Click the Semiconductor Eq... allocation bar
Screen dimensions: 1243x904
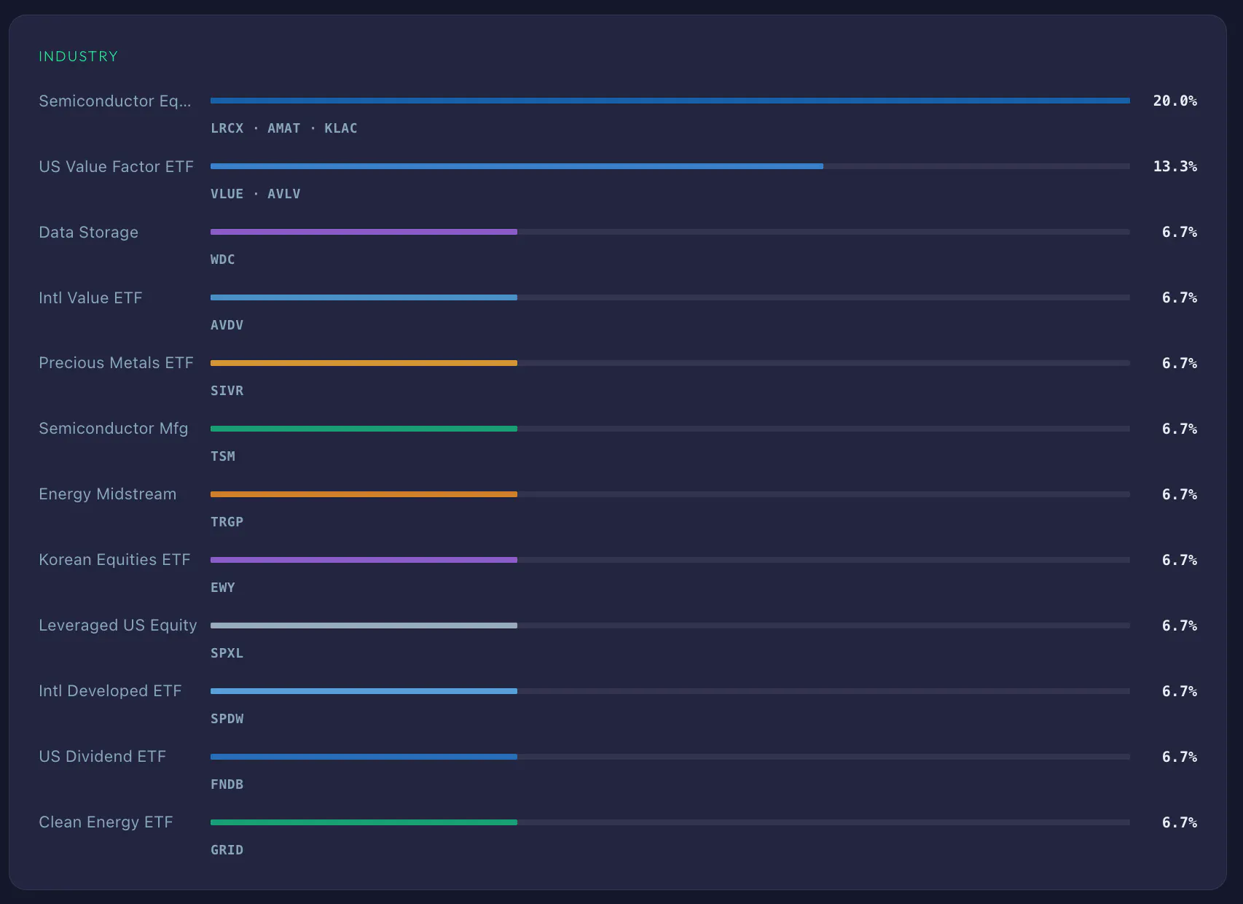coord(670,101)
